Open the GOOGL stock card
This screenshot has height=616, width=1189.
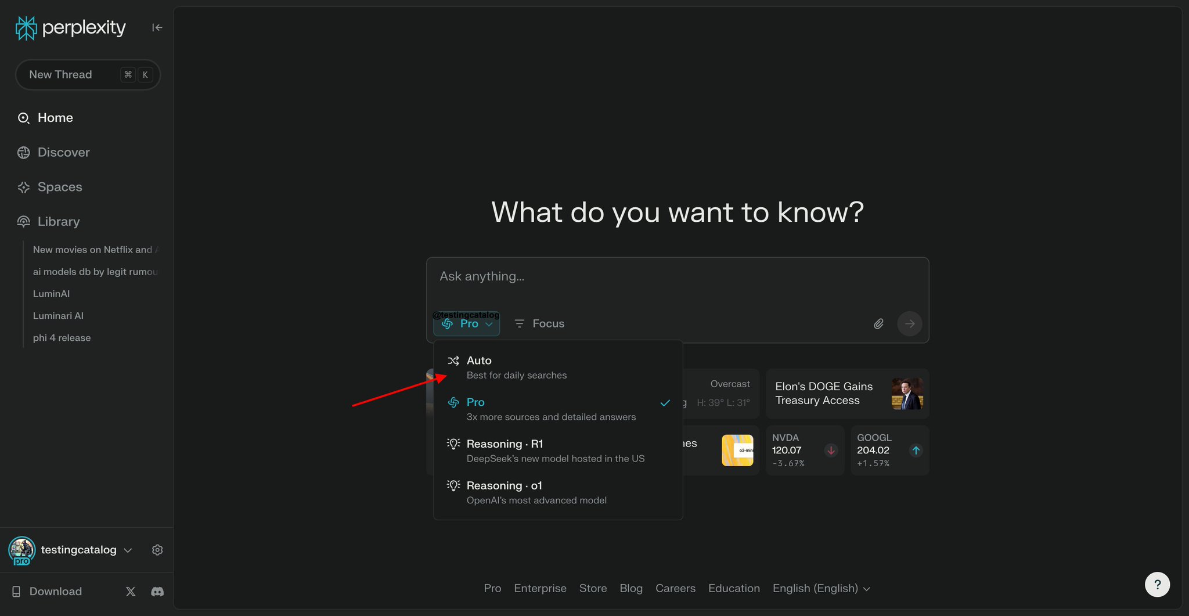tap(889, 451)
